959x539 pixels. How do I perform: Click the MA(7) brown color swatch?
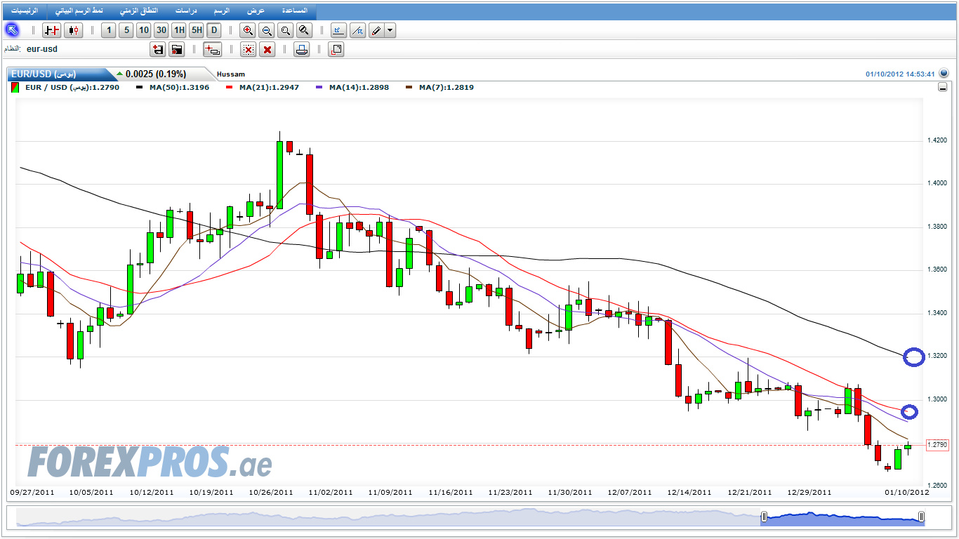[x=410, y=88]
